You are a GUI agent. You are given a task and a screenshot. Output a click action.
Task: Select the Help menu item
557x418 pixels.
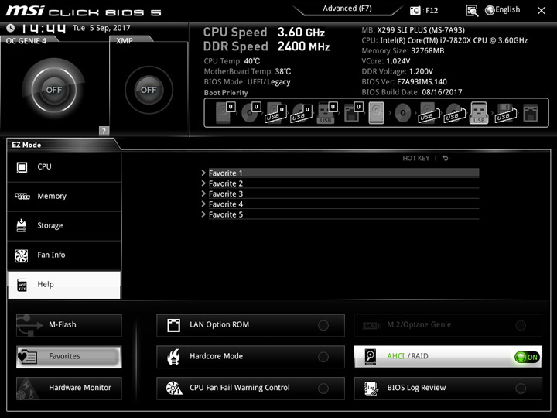(64, 285)
